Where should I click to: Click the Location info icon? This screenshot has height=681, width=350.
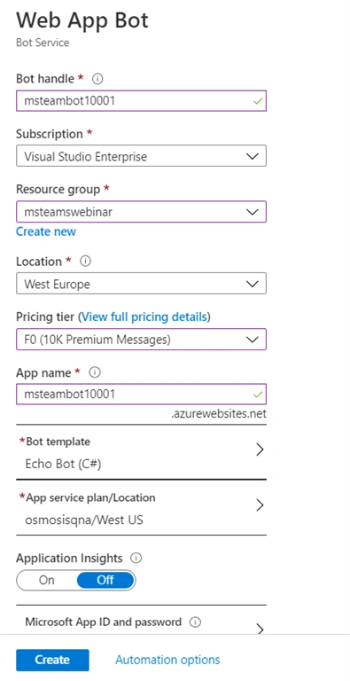[x=86, y=262]
